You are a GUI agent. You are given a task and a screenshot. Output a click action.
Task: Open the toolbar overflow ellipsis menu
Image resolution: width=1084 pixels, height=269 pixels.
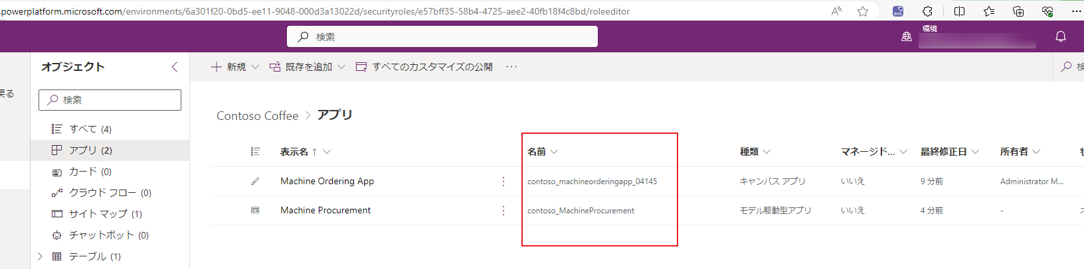[511, 67]
